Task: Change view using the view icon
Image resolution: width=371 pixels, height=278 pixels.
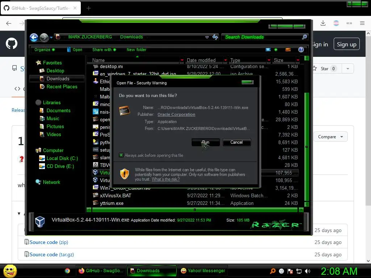Action: pyautogui.click(x=268, y=50)
